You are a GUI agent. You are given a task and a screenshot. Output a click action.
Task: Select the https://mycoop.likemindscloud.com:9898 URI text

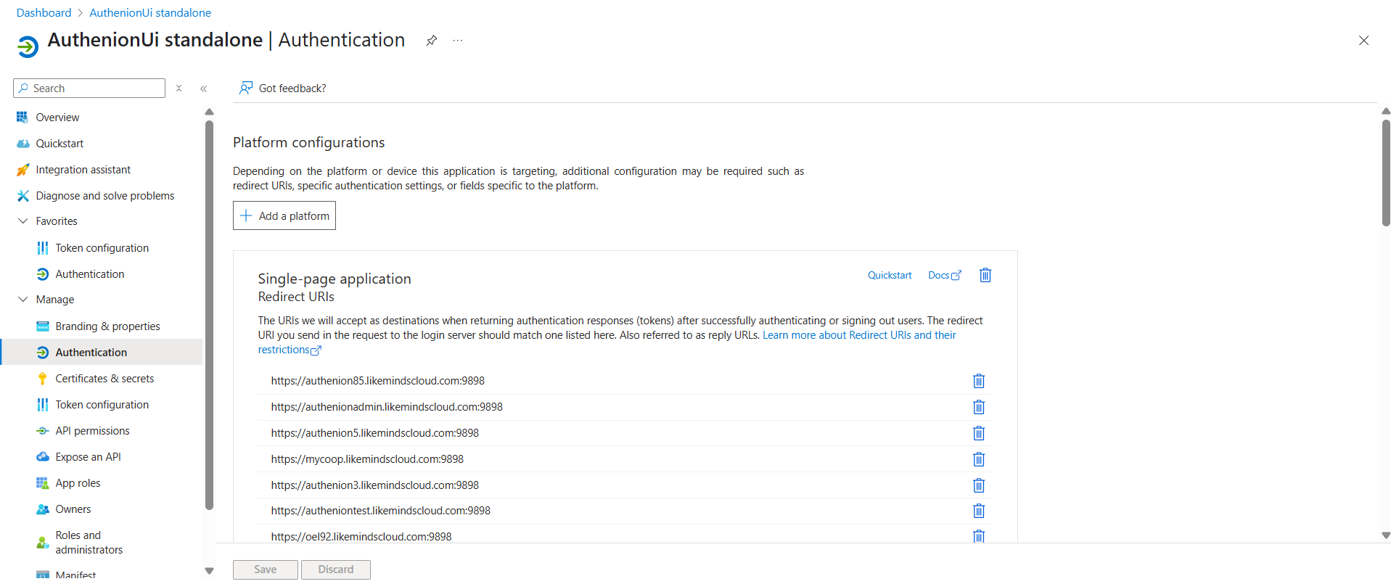click(367, 459)
